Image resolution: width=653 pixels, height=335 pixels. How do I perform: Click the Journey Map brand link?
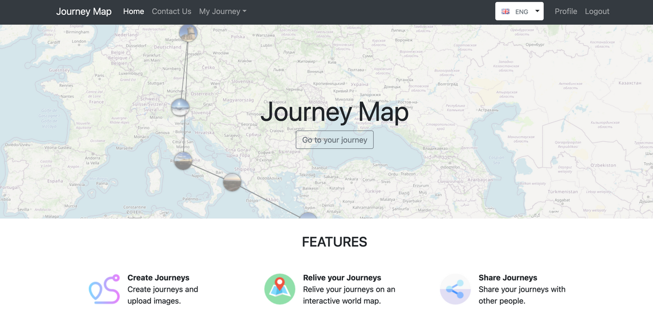pos(84,11)
